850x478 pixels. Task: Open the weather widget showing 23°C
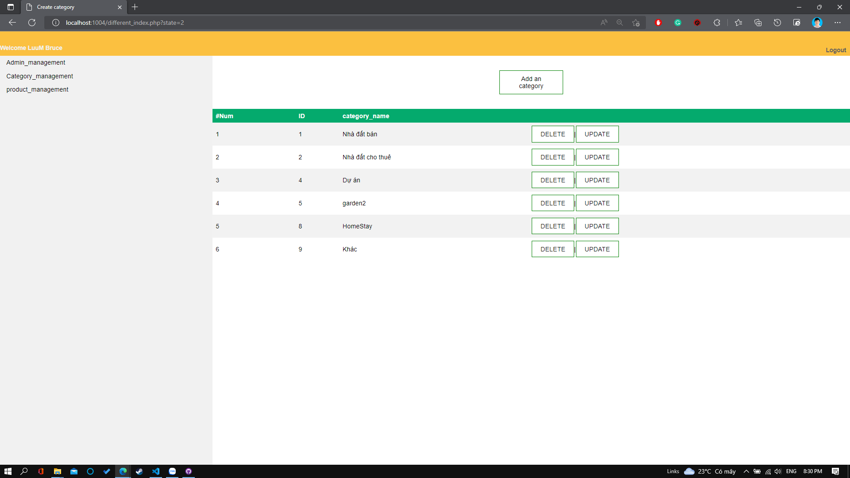point(709,471)
